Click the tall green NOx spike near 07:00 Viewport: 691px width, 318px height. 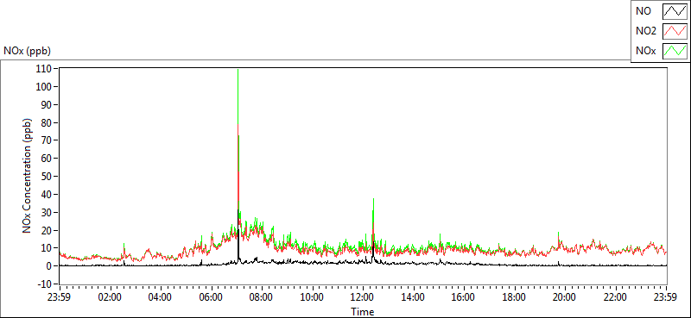238,97
